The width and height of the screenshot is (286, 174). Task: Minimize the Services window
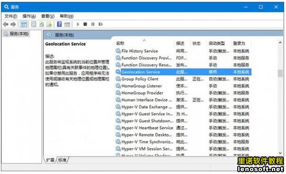246,7
